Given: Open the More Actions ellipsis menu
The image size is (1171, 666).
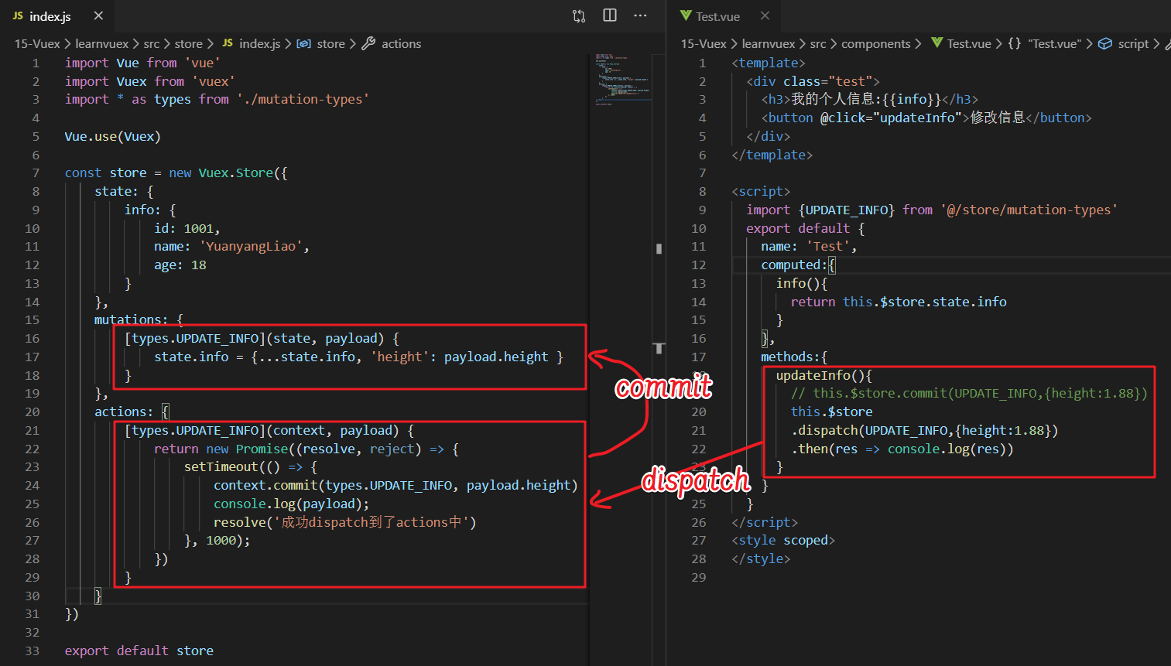Looking at the screenshot, I should (640, 15).
